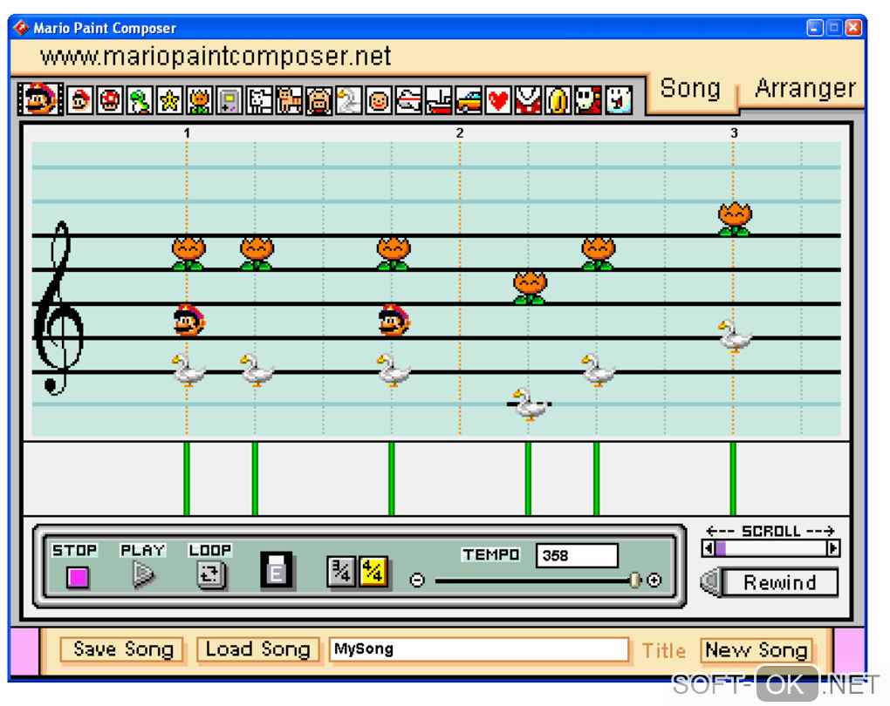Image resolution: width=890 pixels, height=706 pixels.
Task: Toggle the LOOP button
Action: click(x=210, y=575)
